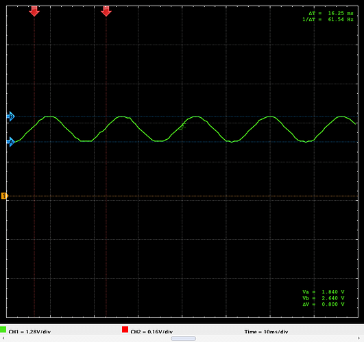Select the ΔV = 0.800 V readout
Viewport: 364px width, 342px height.
tap(324, 304)
